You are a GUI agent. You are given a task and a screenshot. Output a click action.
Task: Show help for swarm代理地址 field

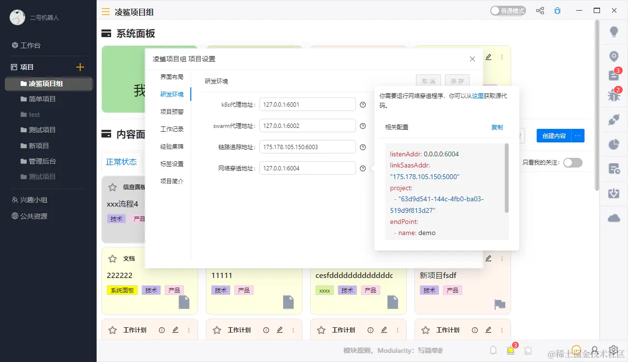[x=363, y=126]
